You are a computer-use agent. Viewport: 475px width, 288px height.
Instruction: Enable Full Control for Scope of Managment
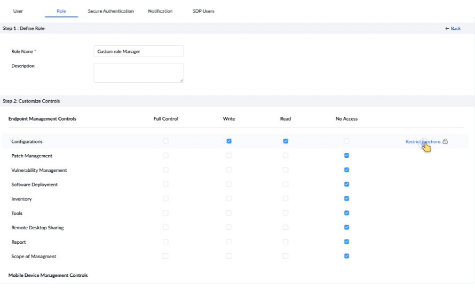pos(165,256)
